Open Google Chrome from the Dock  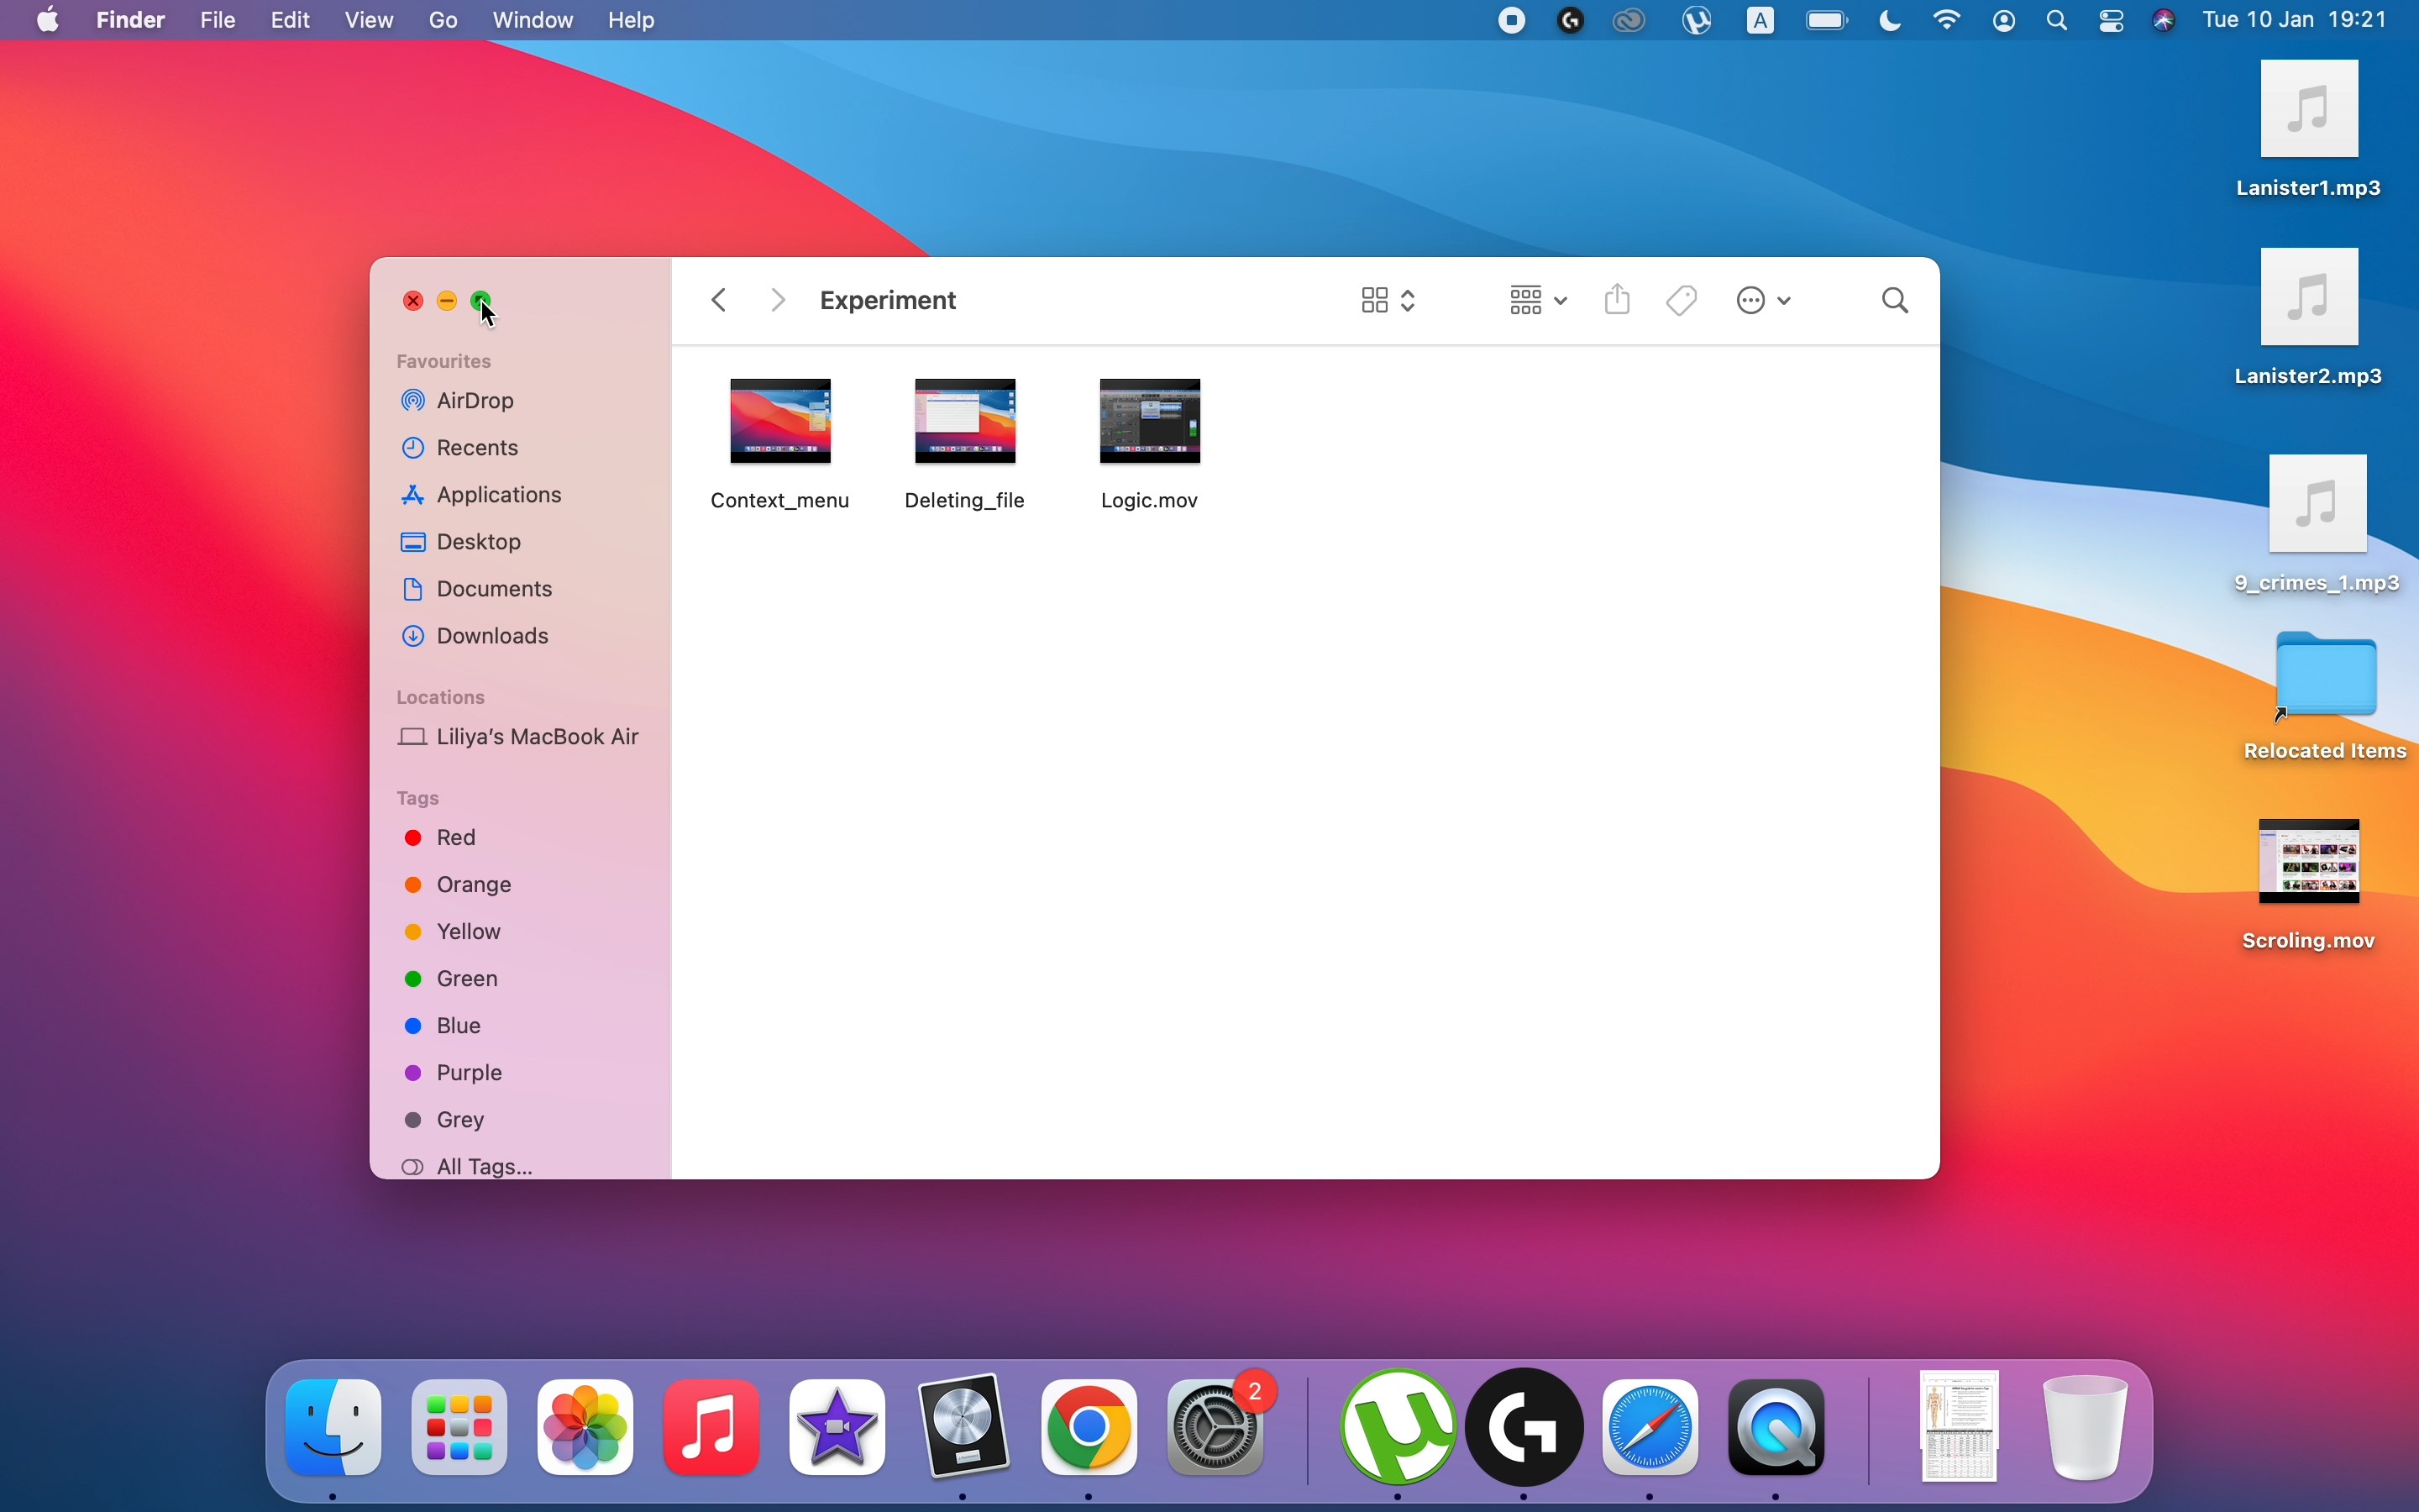tap(1090, 1429)
